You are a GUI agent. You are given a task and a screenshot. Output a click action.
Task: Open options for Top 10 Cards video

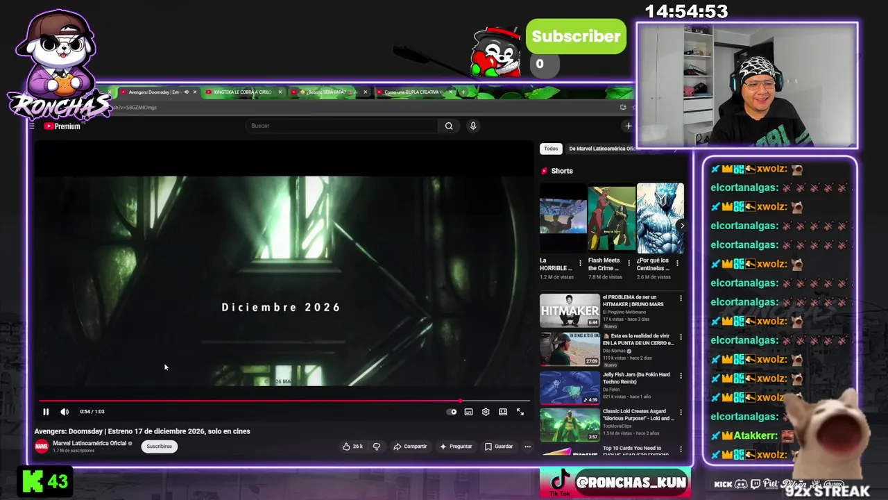click(681, 450)
